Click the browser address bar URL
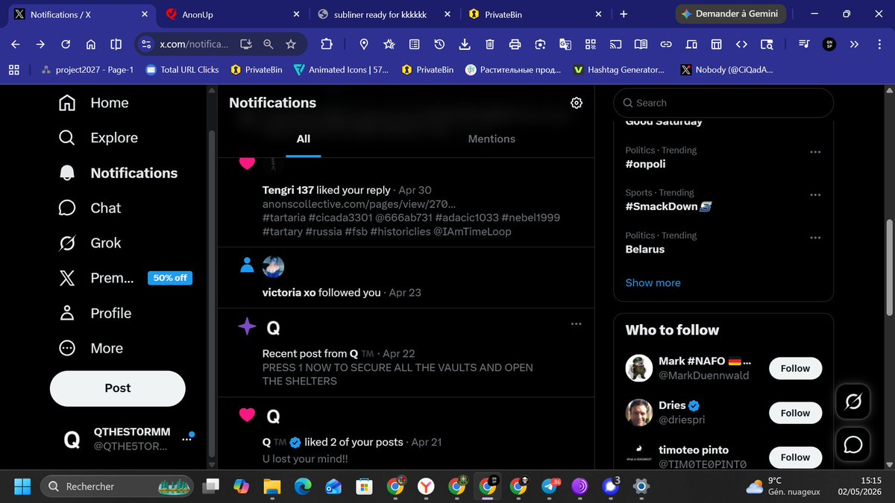 194,44
